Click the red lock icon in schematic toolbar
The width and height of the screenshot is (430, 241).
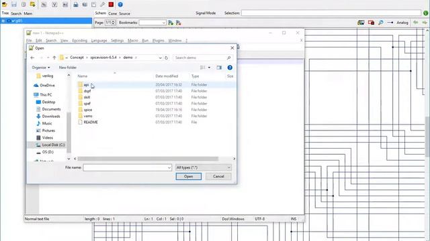pyautogui.click(x=371, y=23)
